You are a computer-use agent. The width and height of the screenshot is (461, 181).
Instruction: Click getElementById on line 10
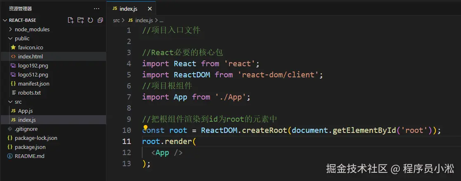[x=364, y=130]
